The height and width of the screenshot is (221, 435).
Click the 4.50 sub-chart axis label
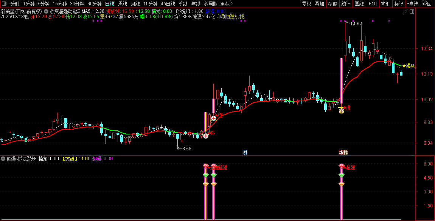coord(428,178)
